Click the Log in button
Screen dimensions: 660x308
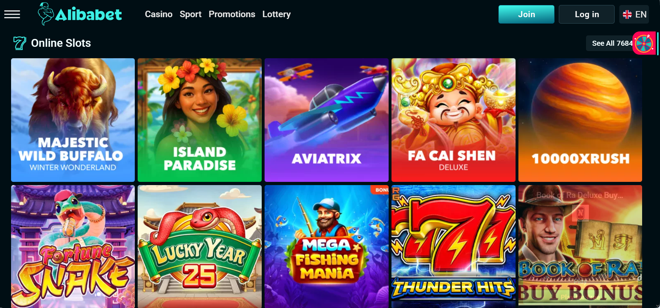click(587, 14)
